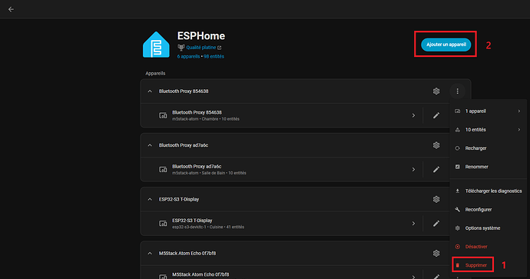Open settings gear for Bluetooth Proxy ad7a6c
This screenshot has height=279, width=530.
(436, 145)
